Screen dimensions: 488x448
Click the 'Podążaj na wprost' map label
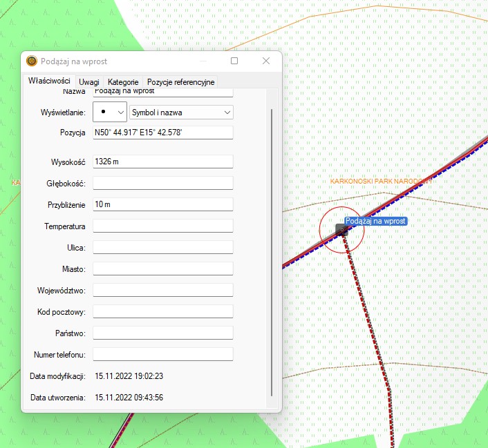(x=375, y=222)
